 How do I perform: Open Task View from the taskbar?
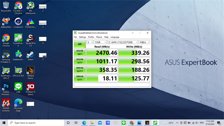[x=76, y=123]
